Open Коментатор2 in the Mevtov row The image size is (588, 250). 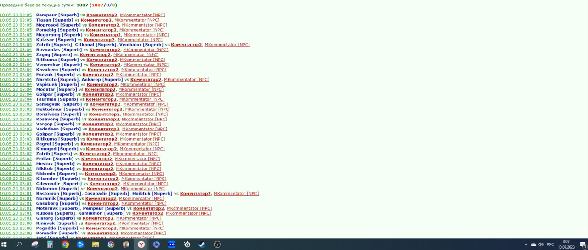pyautogui.click(x=97, y=164)
